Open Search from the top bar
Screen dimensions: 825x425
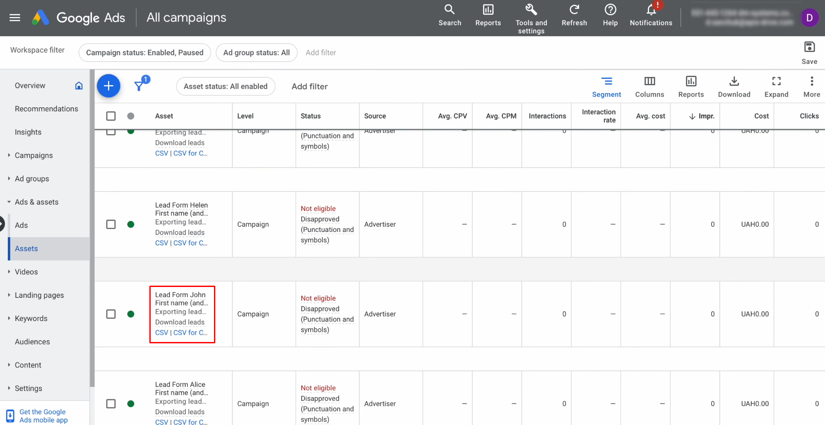[450, 16]
